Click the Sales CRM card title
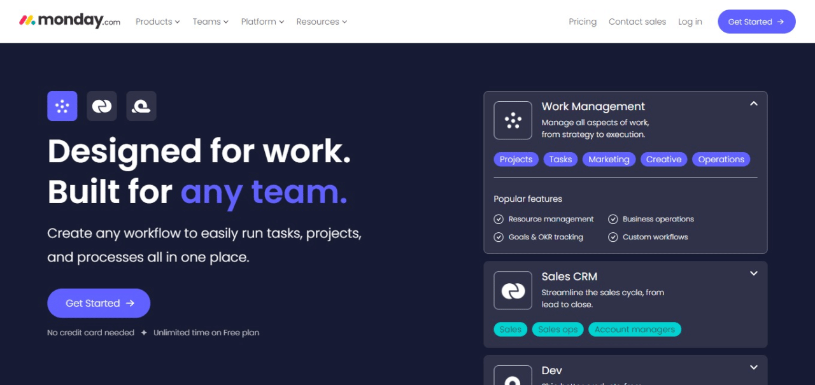The width and height of the screenshot is (815, 385). pyautogui.click(x=569, y=276)
